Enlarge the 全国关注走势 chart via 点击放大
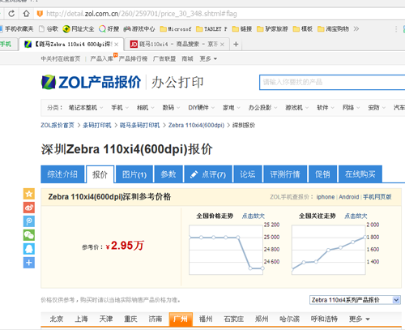Viewport: 405px width, 330px height. point(356,216)
